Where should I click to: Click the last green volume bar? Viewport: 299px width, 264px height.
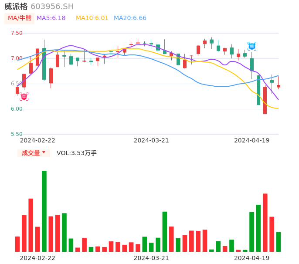coord(279,242)
